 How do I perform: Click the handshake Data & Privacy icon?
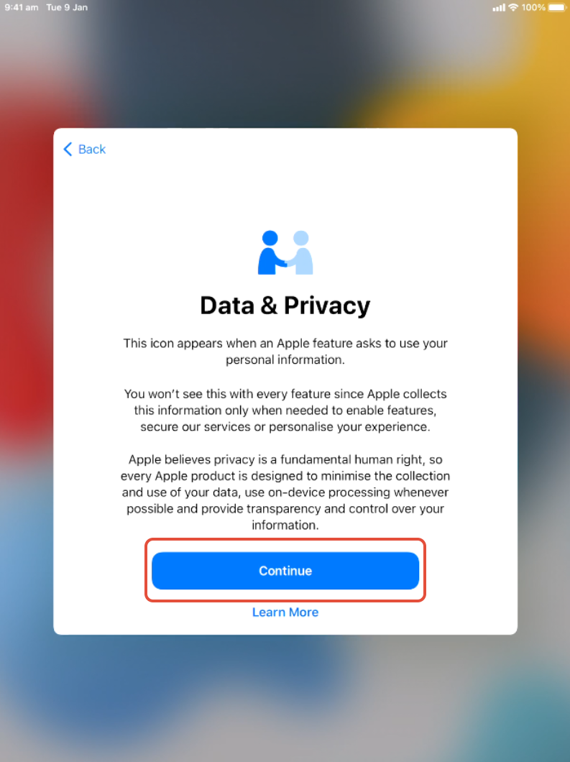(285, 253)
